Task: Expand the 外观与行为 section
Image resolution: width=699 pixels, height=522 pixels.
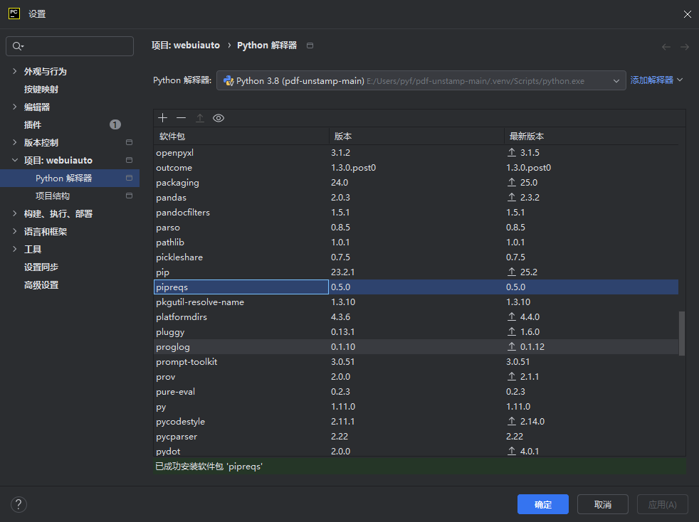Action: pos(14,71)
